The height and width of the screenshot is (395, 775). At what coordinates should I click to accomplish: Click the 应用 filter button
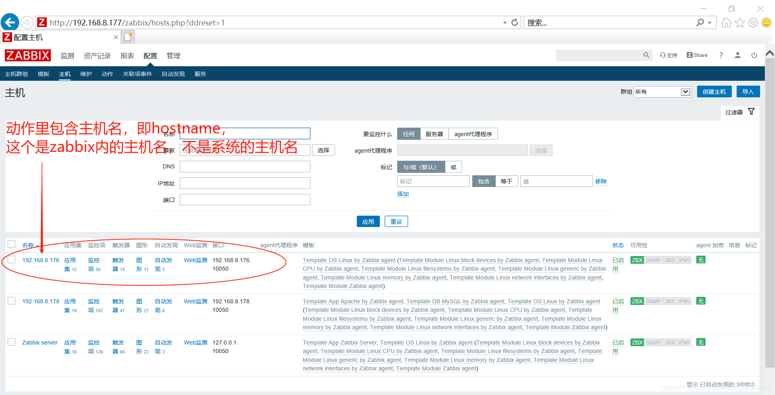[368, 221]
